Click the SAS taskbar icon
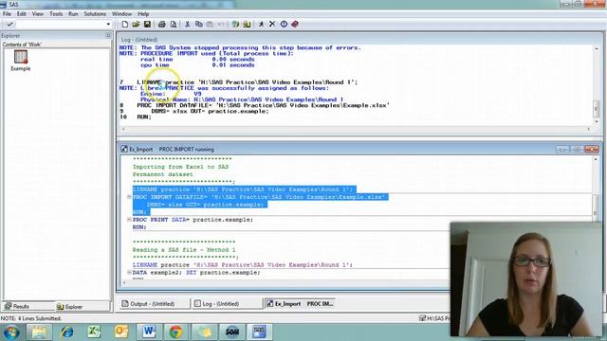Viewport: 607px width, 341px height. [x=259, y=332]
